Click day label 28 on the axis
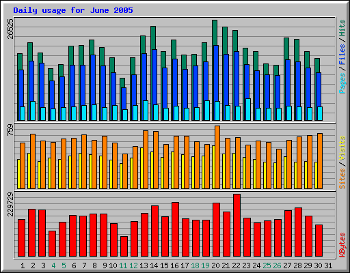The height and width of the screenshot is (273, 350). [297, 265]
